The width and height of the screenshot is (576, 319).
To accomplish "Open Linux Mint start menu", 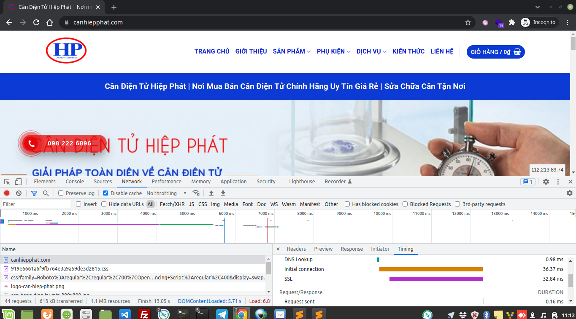I will pos(8,314).
